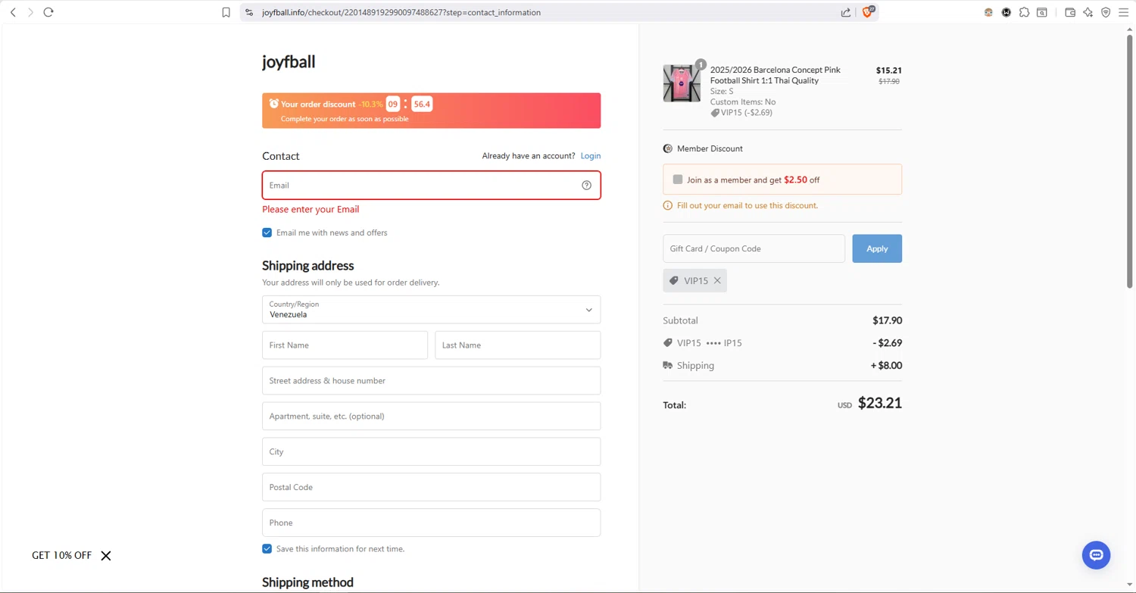Open Leo AI sparkle icon
Image resolution: width=1136 pixels, height=593 pixels.
[x=1088, y=12]
